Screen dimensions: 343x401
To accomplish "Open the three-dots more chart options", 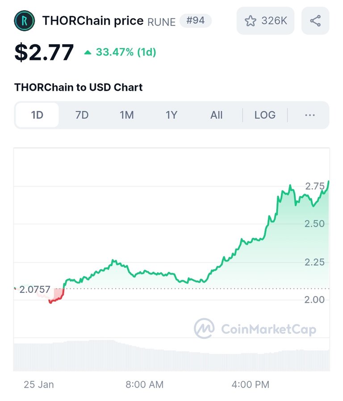I will tap(310, 115).
